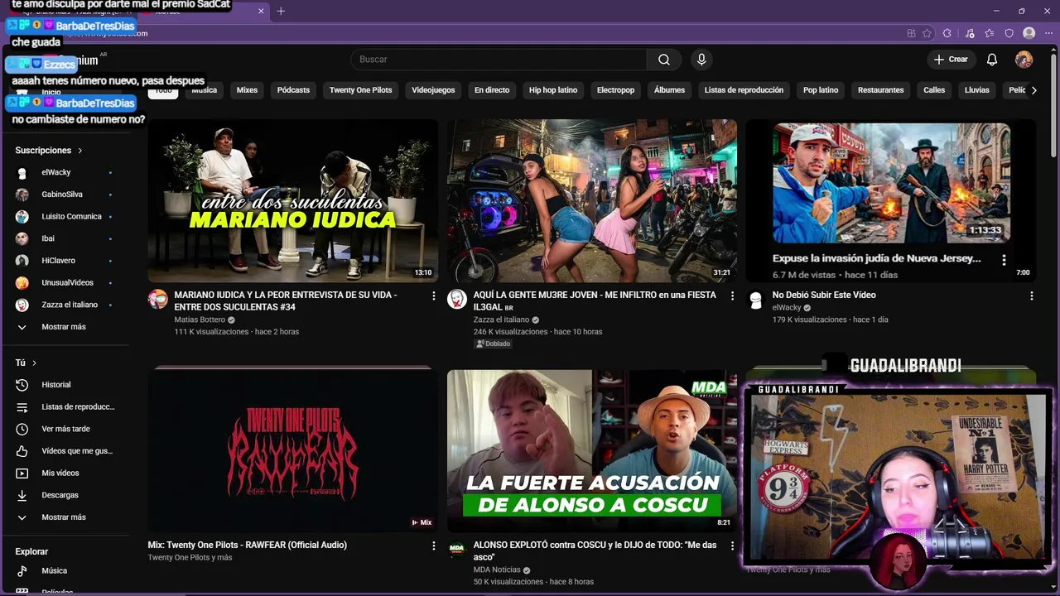Open options menu for Zazza fiesta video

(x=732, y=296)
